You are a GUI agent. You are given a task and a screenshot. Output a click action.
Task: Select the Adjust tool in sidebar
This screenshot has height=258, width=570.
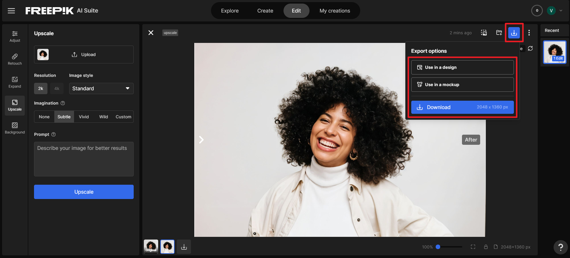(x=15, y=36)
